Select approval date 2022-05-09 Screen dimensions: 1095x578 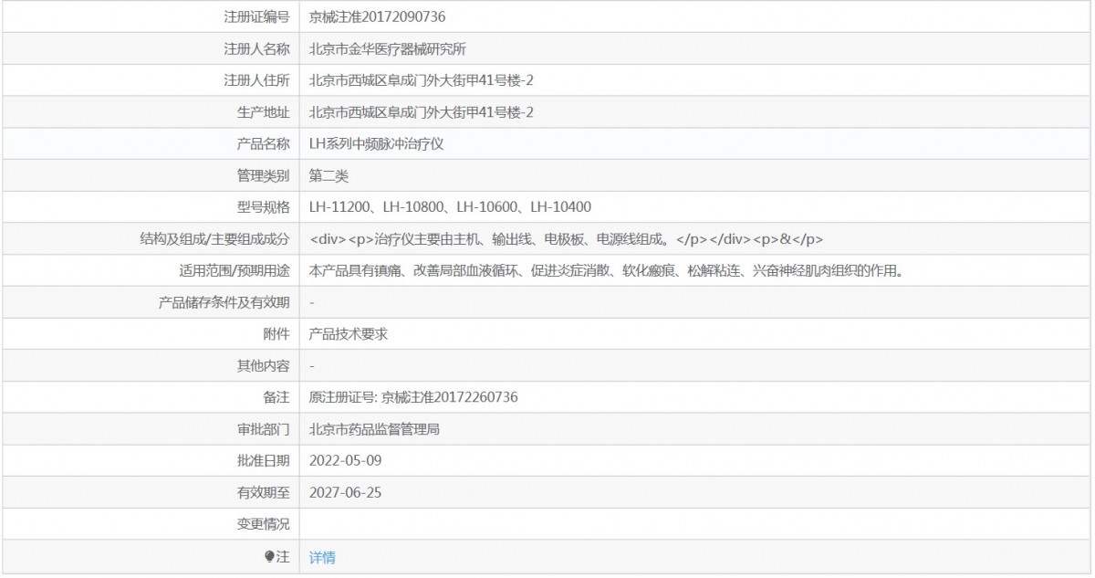[x=345, y=461]
